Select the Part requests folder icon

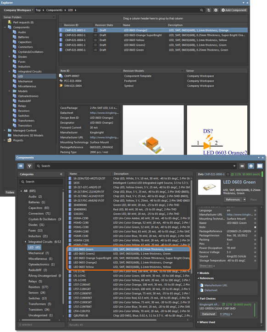10,22
